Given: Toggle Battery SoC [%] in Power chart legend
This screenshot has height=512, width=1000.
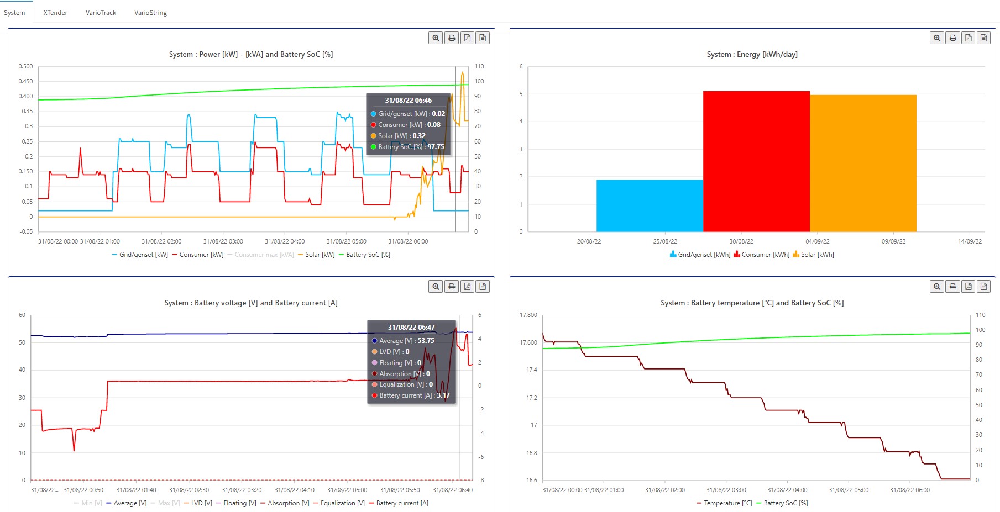Looking at the screenshot, I should point(364,255).
